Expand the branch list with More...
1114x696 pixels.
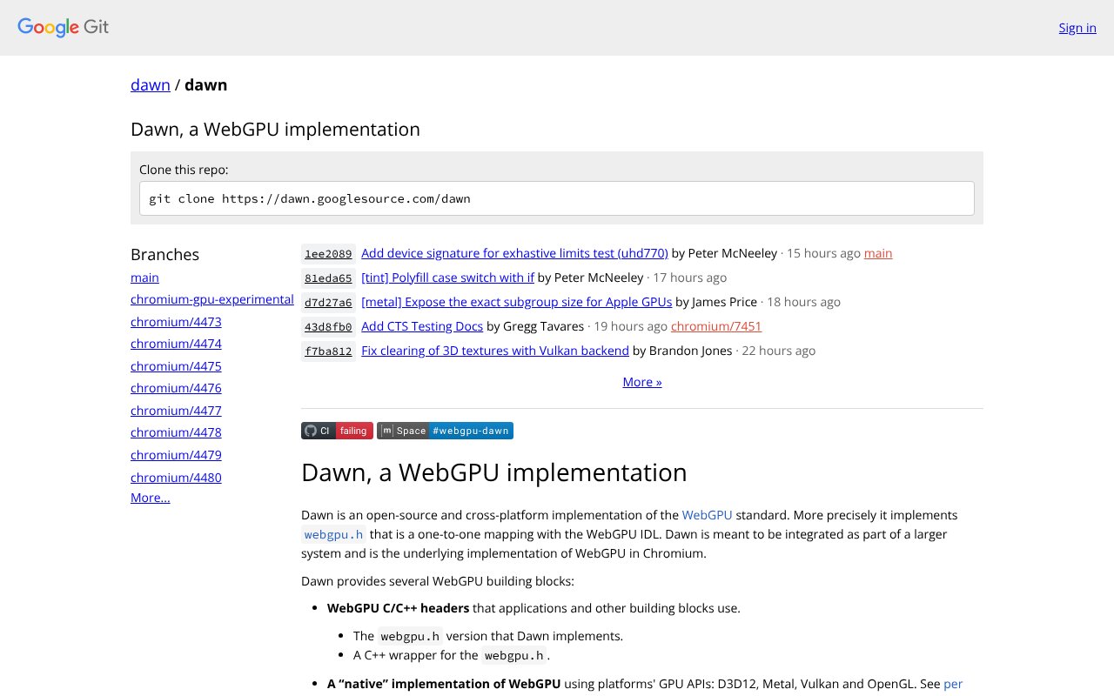(x=150, y=498)
